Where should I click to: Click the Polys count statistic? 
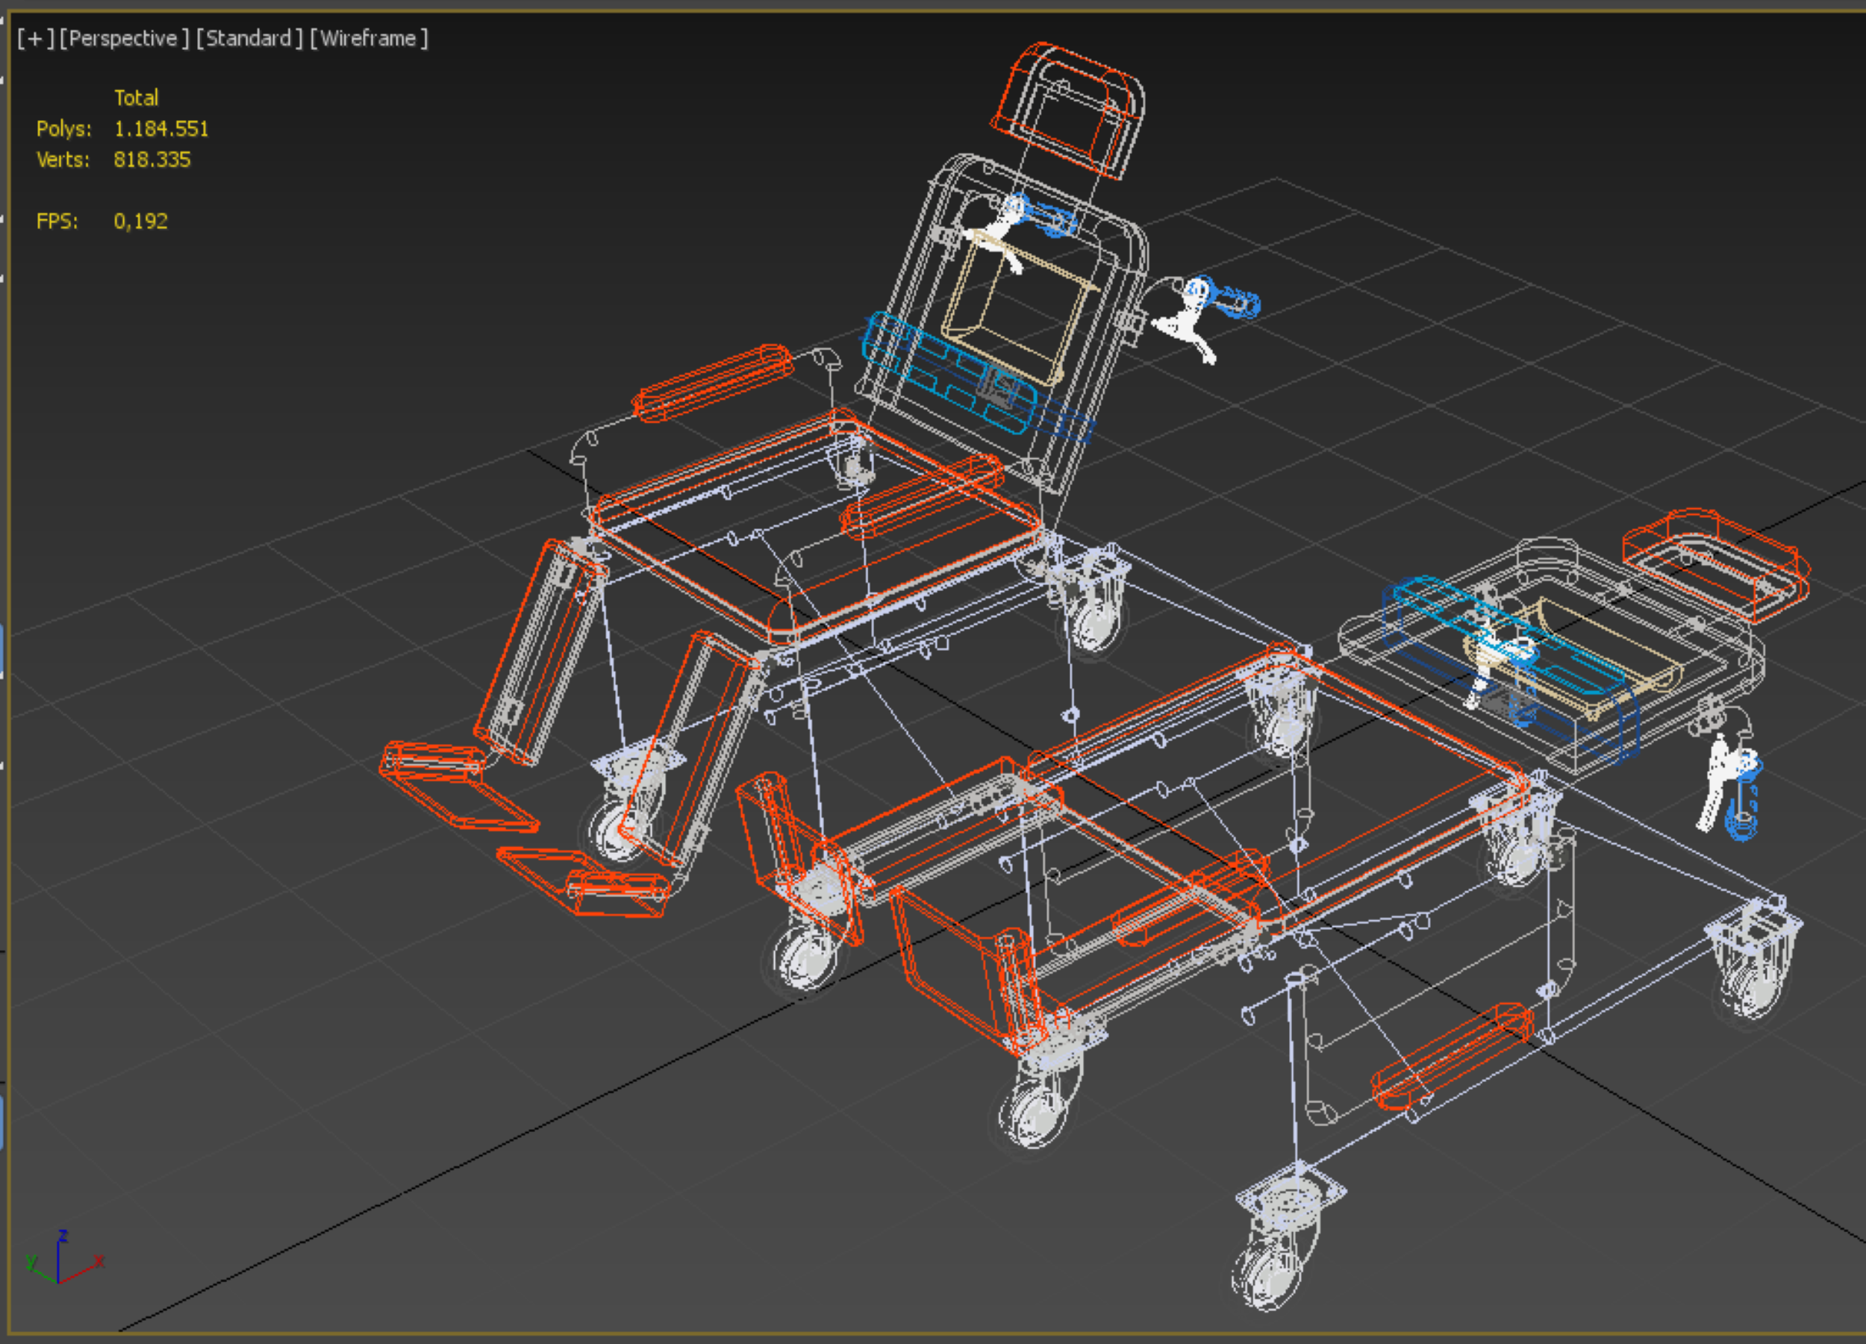[160, 129]
